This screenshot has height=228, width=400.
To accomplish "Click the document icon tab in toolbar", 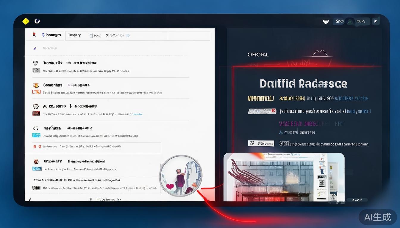I will pos(95,36).
